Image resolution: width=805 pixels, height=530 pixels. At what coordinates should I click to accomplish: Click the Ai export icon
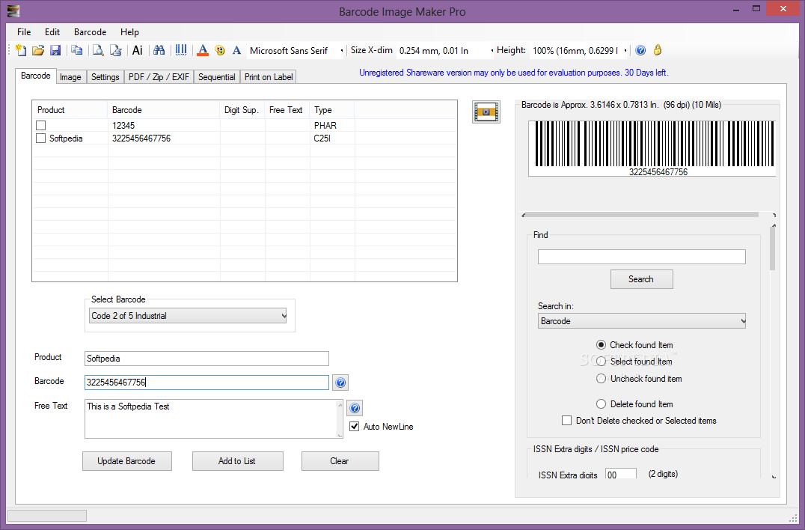(138, 50)
